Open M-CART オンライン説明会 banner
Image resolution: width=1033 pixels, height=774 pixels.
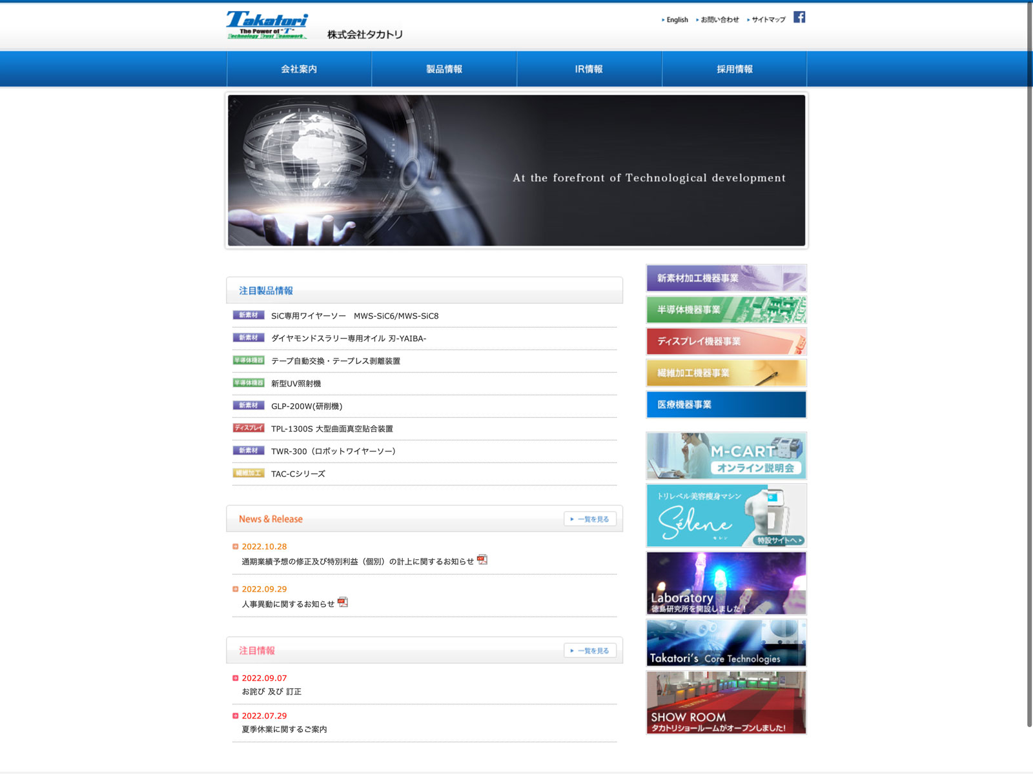pos(726,456)
